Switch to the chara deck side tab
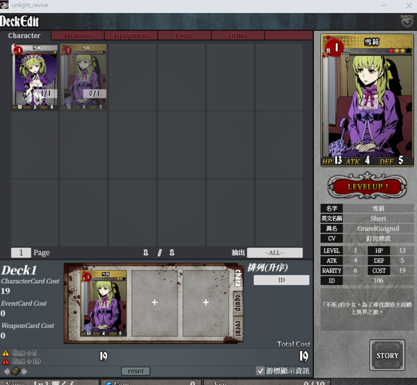Screen dimensions: 417x385 [238, 278]
